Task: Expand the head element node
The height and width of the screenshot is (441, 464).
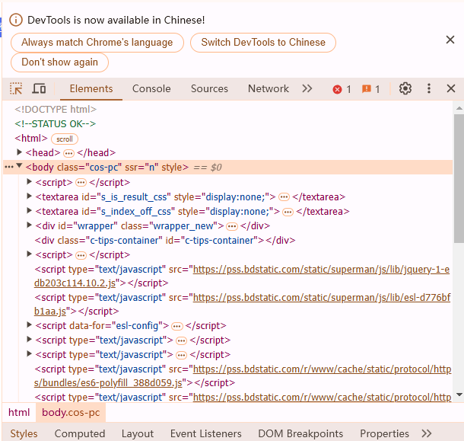Action: 20,153
